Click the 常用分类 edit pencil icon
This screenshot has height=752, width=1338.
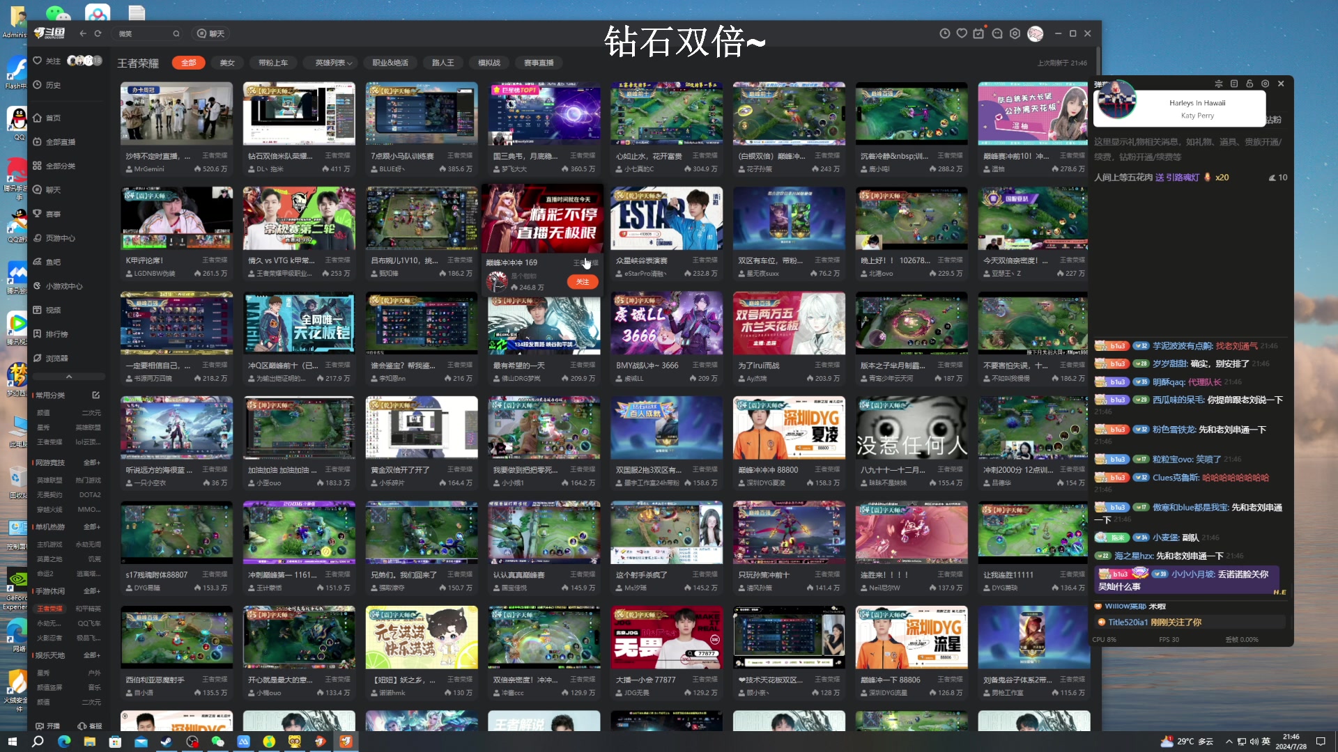[95, 395]
